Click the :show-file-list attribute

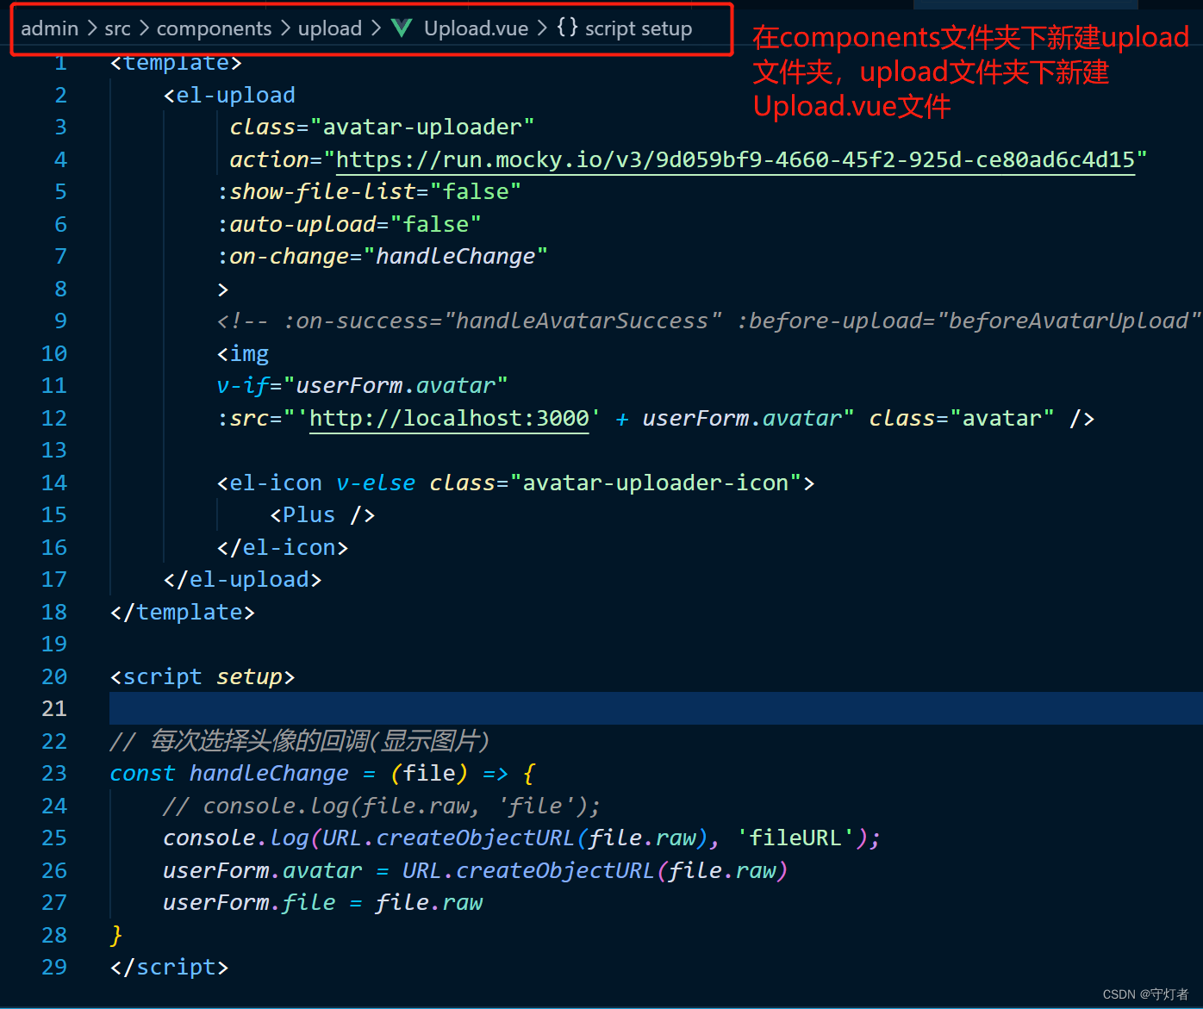(369, 191)
